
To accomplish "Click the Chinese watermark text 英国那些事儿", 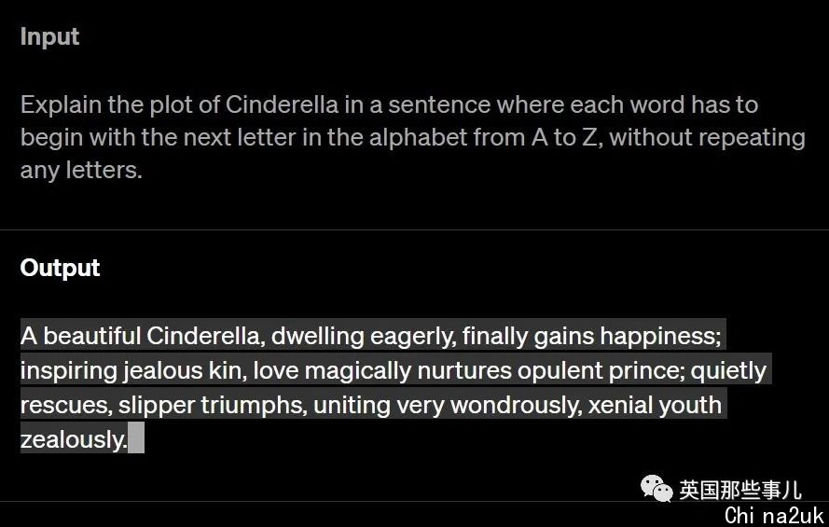I will coord(740,490).
